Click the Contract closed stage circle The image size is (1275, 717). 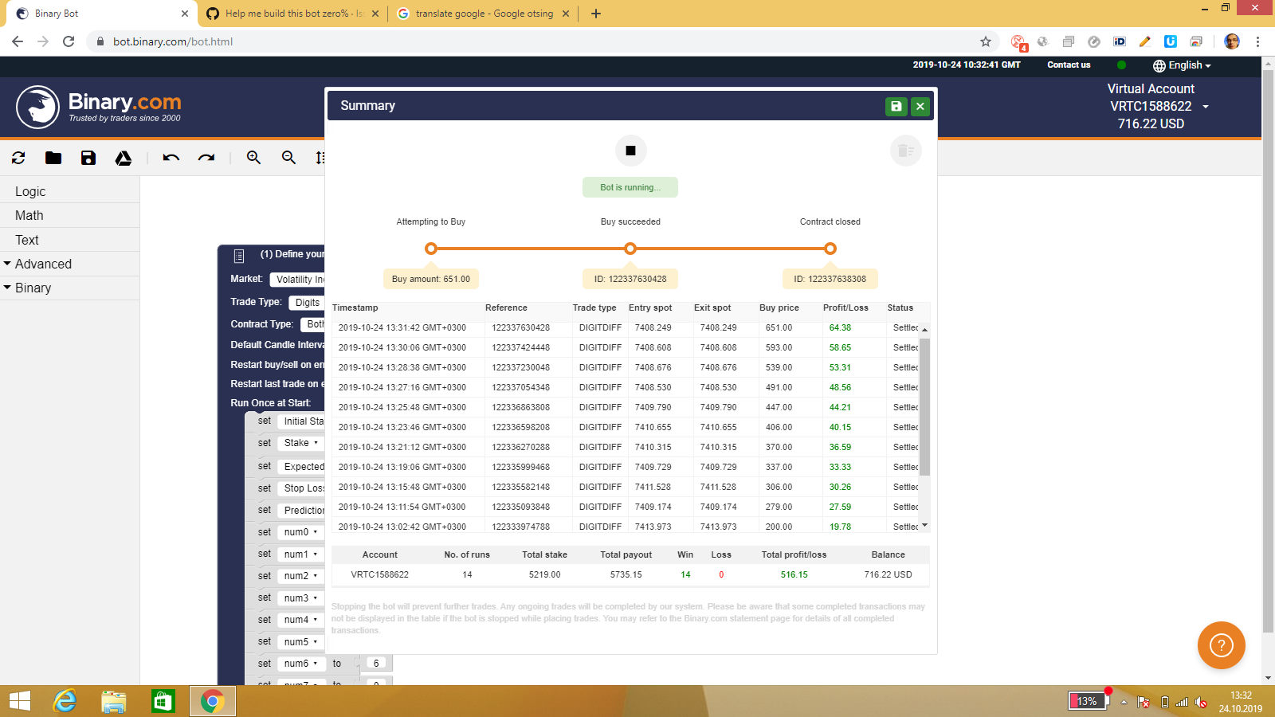coord(830,249)
